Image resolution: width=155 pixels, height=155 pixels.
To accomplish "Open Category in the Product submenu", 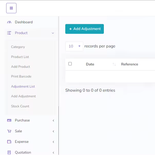I will (x=18, y=47).
